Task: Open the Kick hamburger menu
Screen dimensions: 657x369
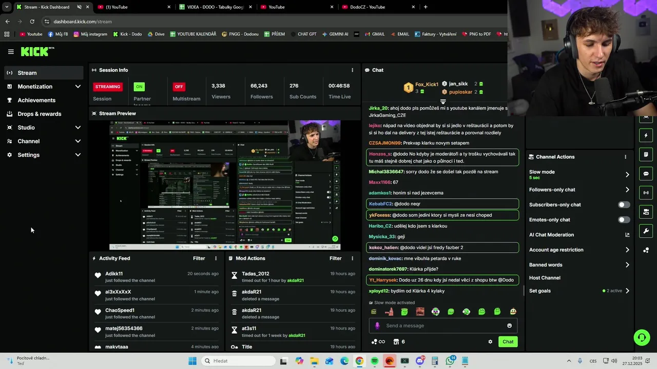Action: pos(11,52)
